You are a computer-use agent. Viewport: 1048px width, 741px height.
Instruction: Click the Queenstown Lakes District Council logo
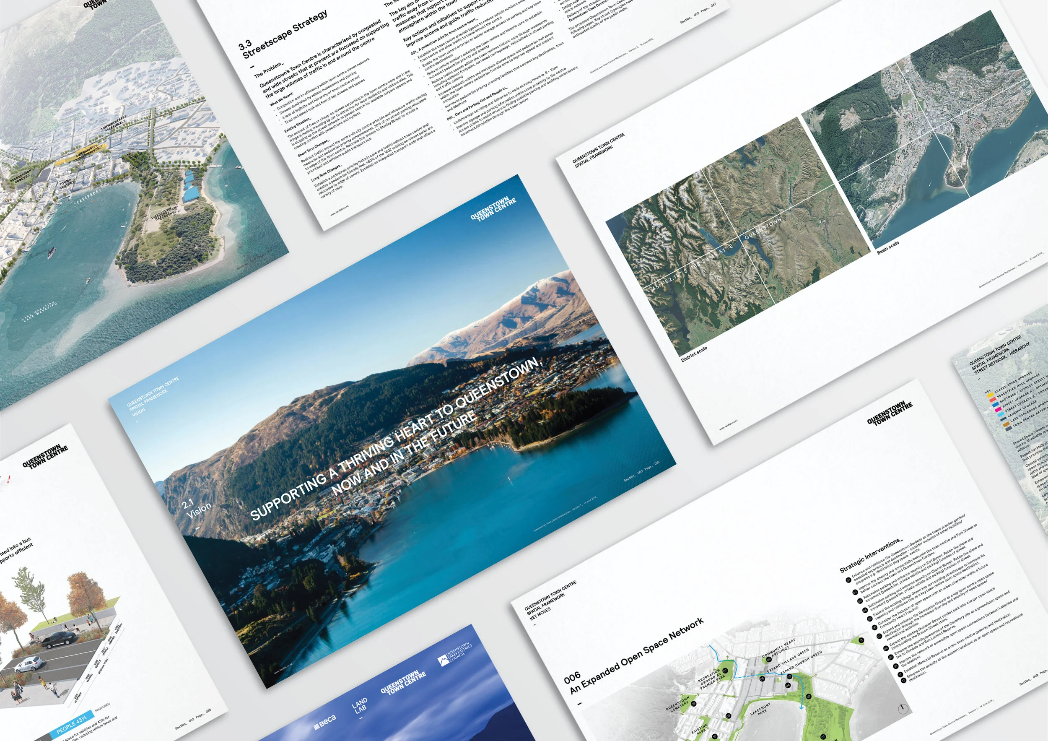pos(456,654)
